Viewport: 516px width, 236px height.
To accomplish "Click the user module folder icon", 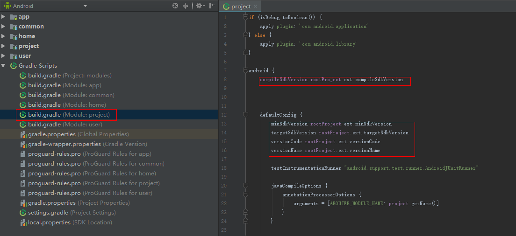I will [x=14, y=56].
